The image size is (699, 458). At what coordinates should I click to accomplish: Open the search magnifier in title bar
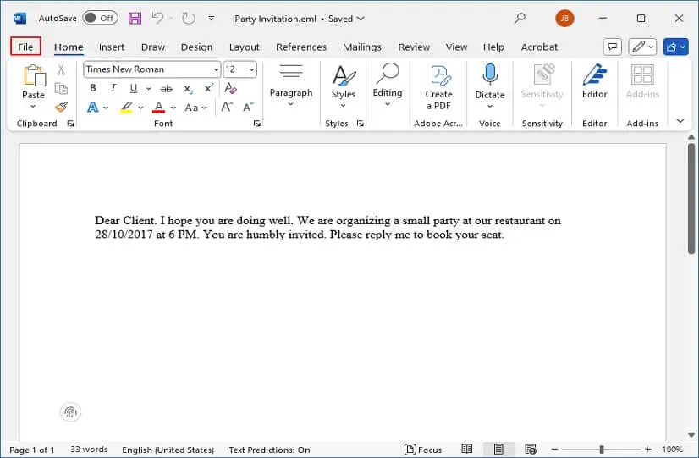pyautogui.click(x=520, y=19)
